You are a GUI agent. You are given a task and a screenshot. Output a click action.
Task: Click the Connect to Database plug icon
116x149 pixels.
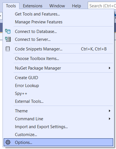(8, 31)
